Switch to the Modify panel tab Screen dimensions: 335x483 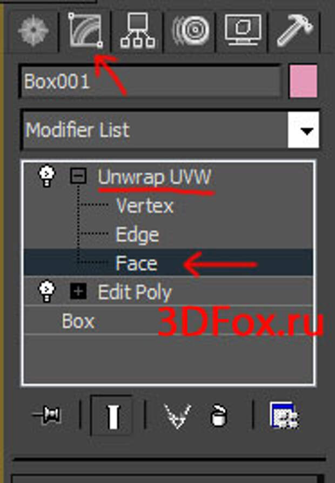[85, 31]
